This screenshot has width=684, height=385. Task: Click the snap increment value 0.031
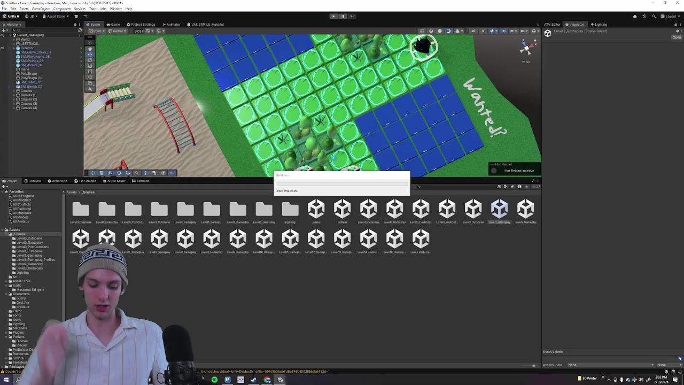pos(138,31)
